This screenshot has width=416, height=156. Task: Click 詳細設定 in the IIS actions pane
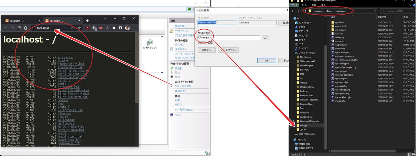click(181, 91)
